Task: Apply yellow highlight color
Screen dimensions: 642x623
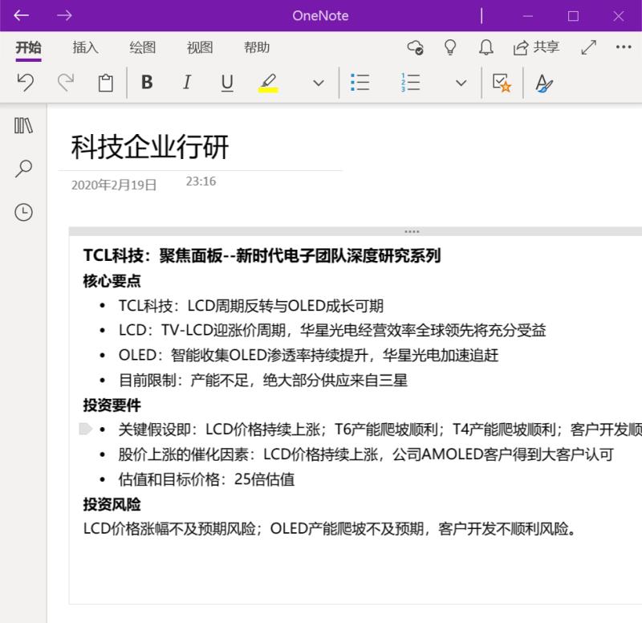Action: [268, 83]
